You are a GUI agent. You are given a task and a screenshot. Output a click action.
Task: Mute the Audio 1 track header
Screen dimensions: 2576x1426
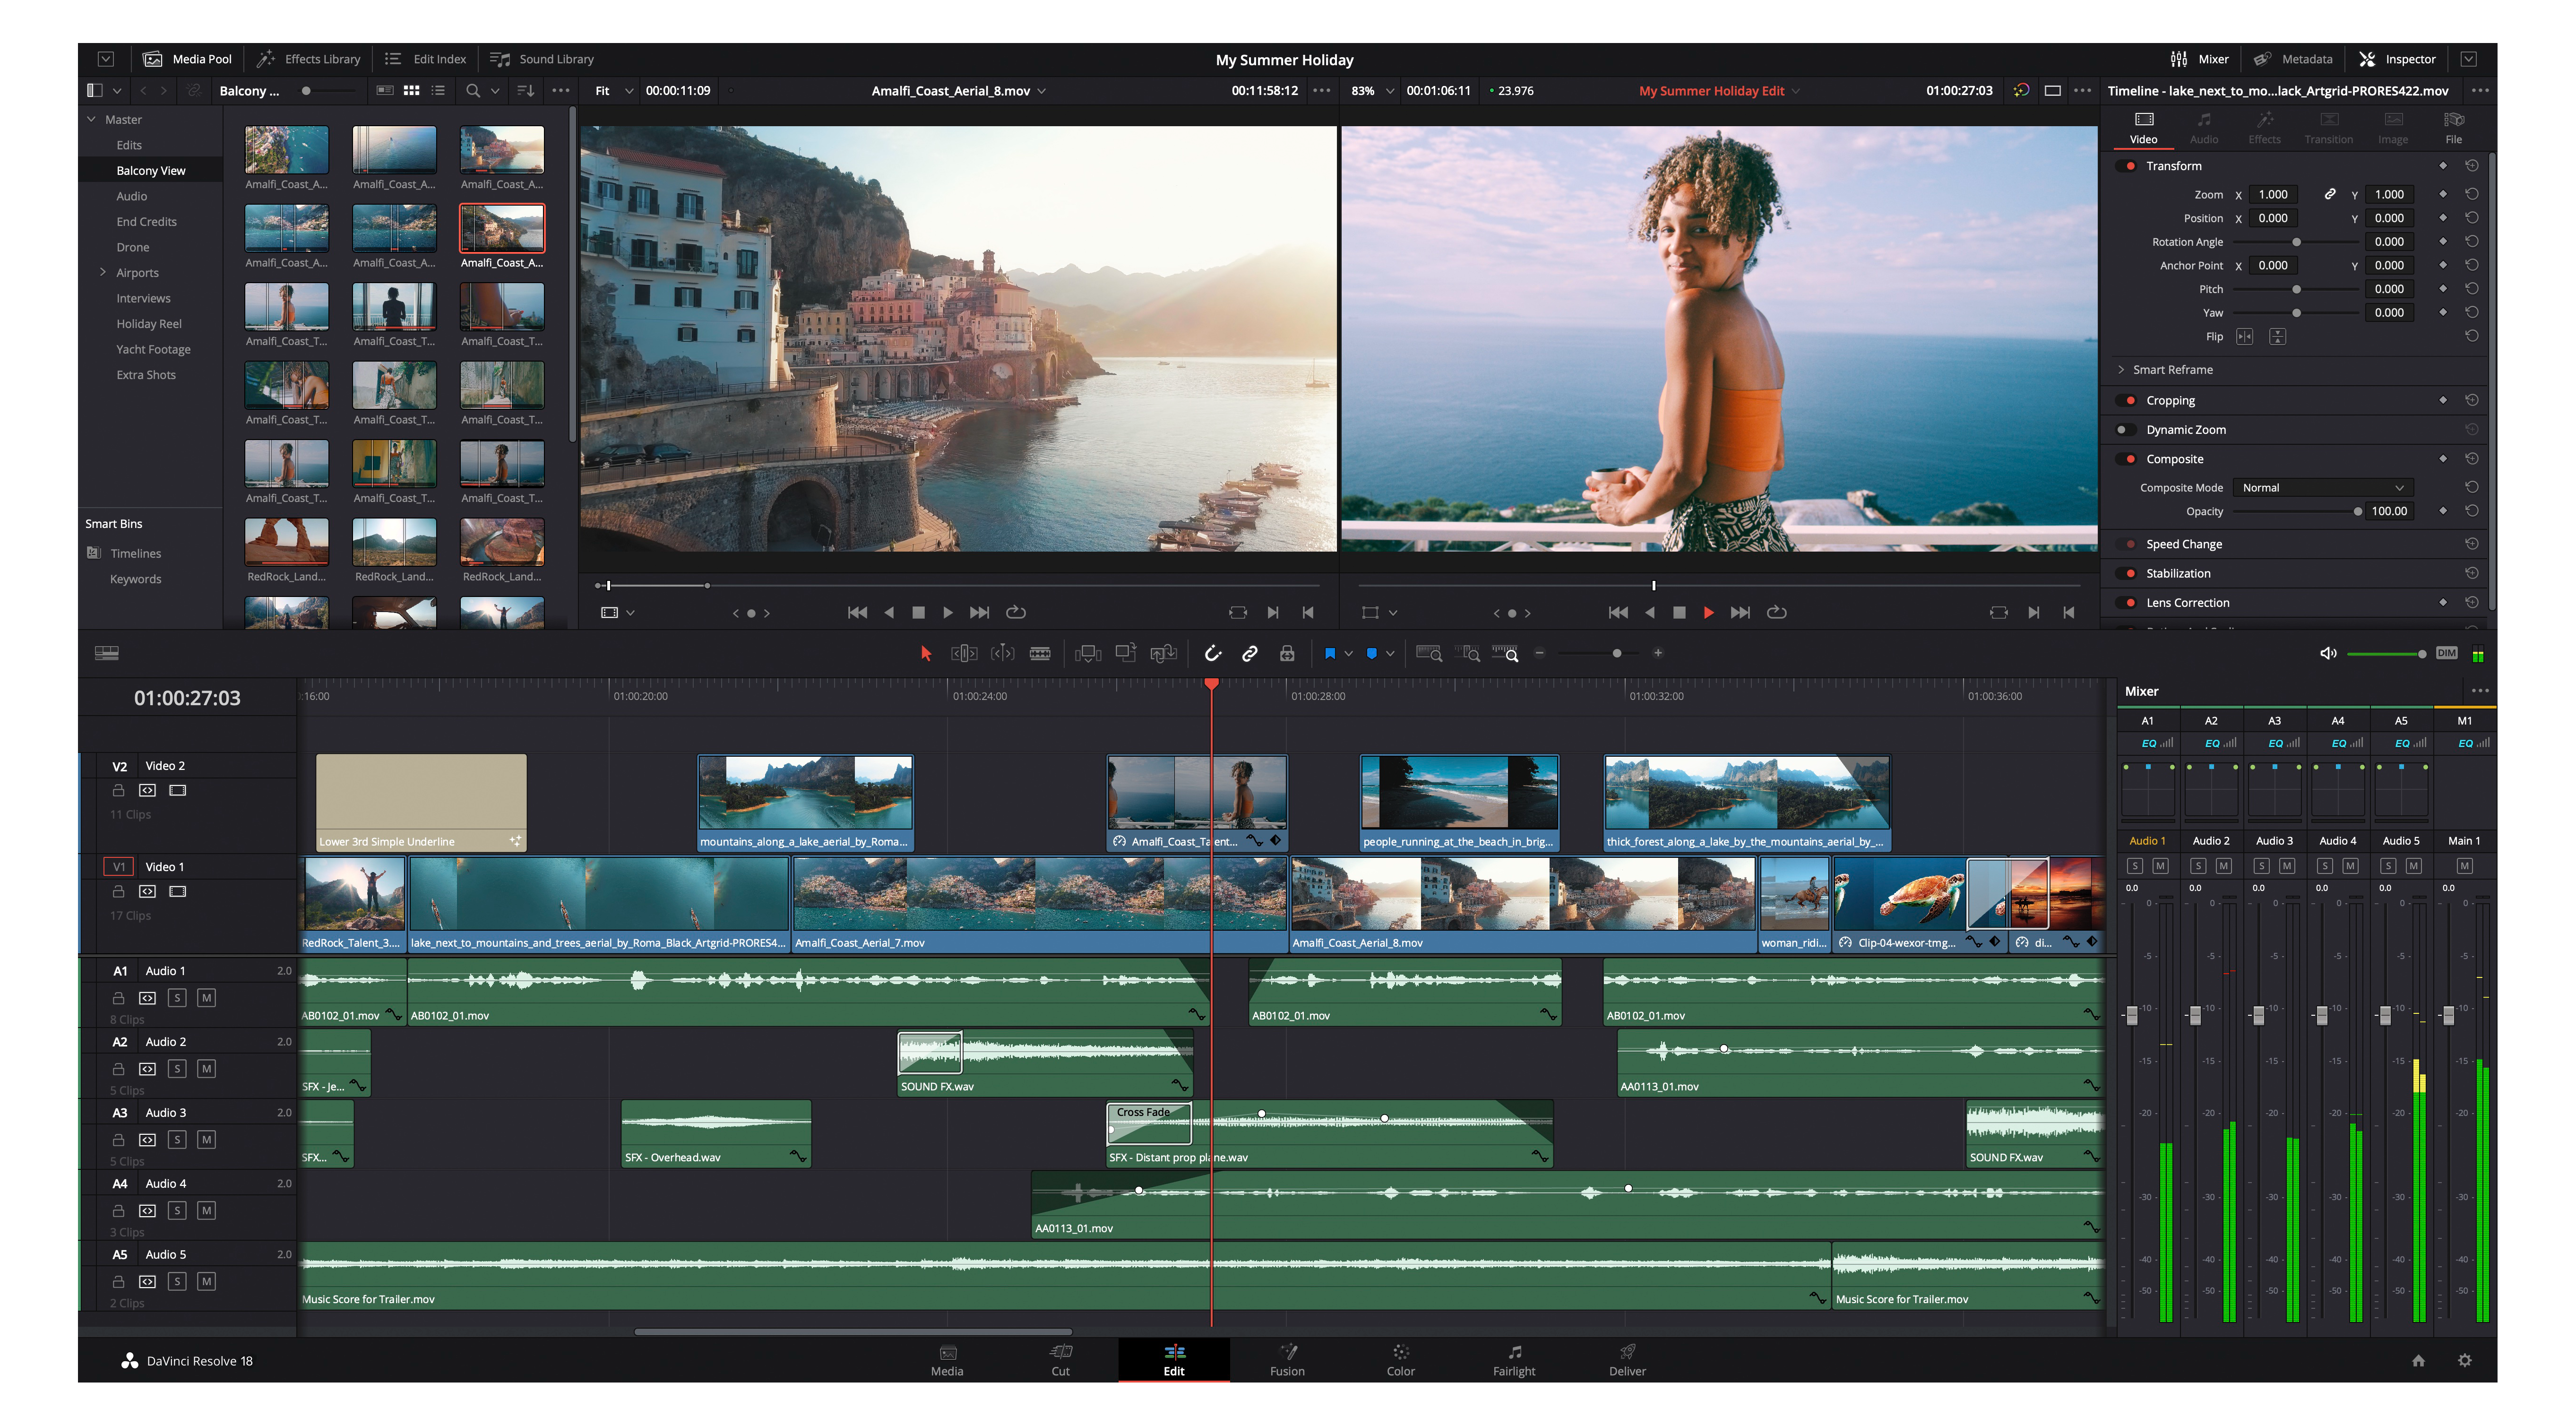(x=206, y=998)
